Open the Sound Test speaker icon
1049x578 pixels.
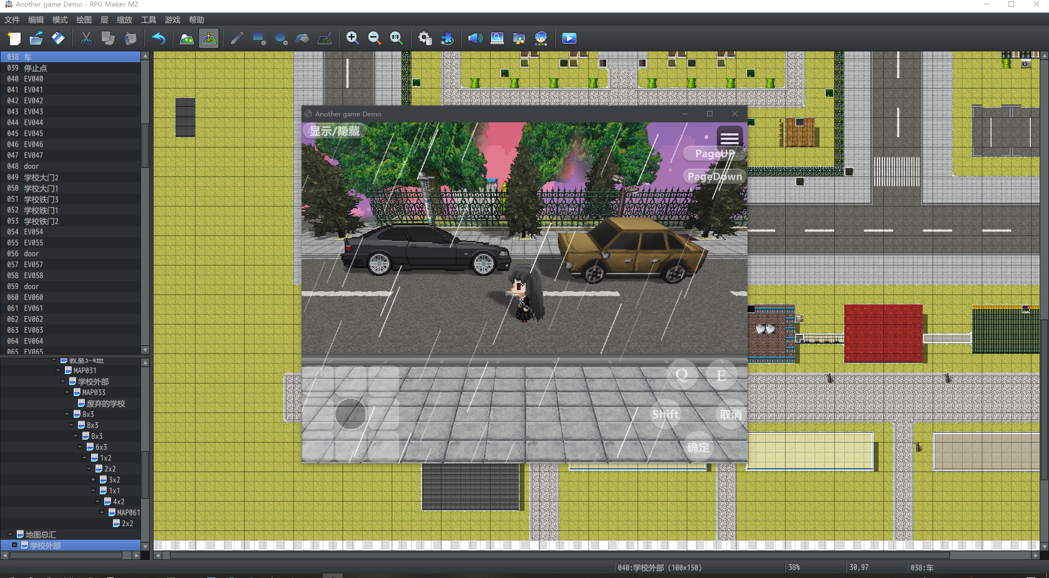[x=475, y=38]
